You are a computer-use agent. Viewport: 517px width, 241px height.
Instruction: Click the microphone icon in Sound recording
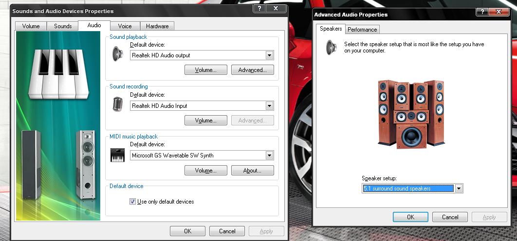coord(117,104)
